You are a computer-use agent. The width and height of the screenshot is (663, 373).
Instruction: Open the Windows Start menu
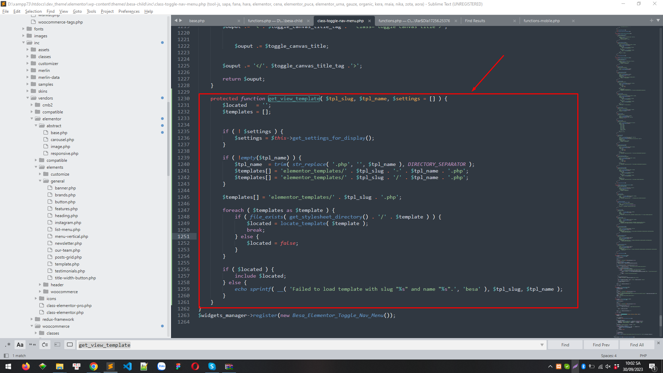[x=8, y=366]
